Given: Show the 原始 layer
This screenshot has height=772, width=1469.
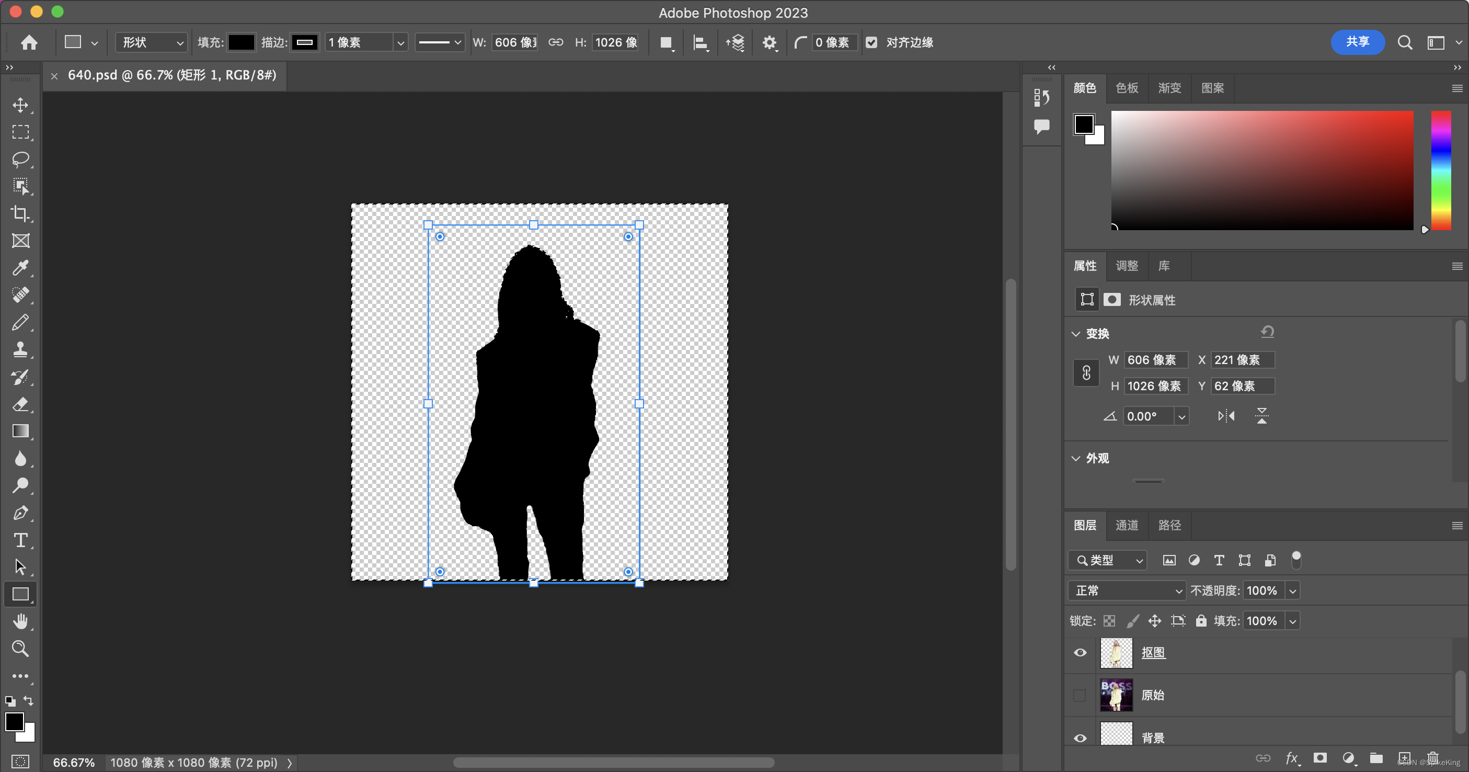Looking at the screenshot, I should tap(1080, 695).
